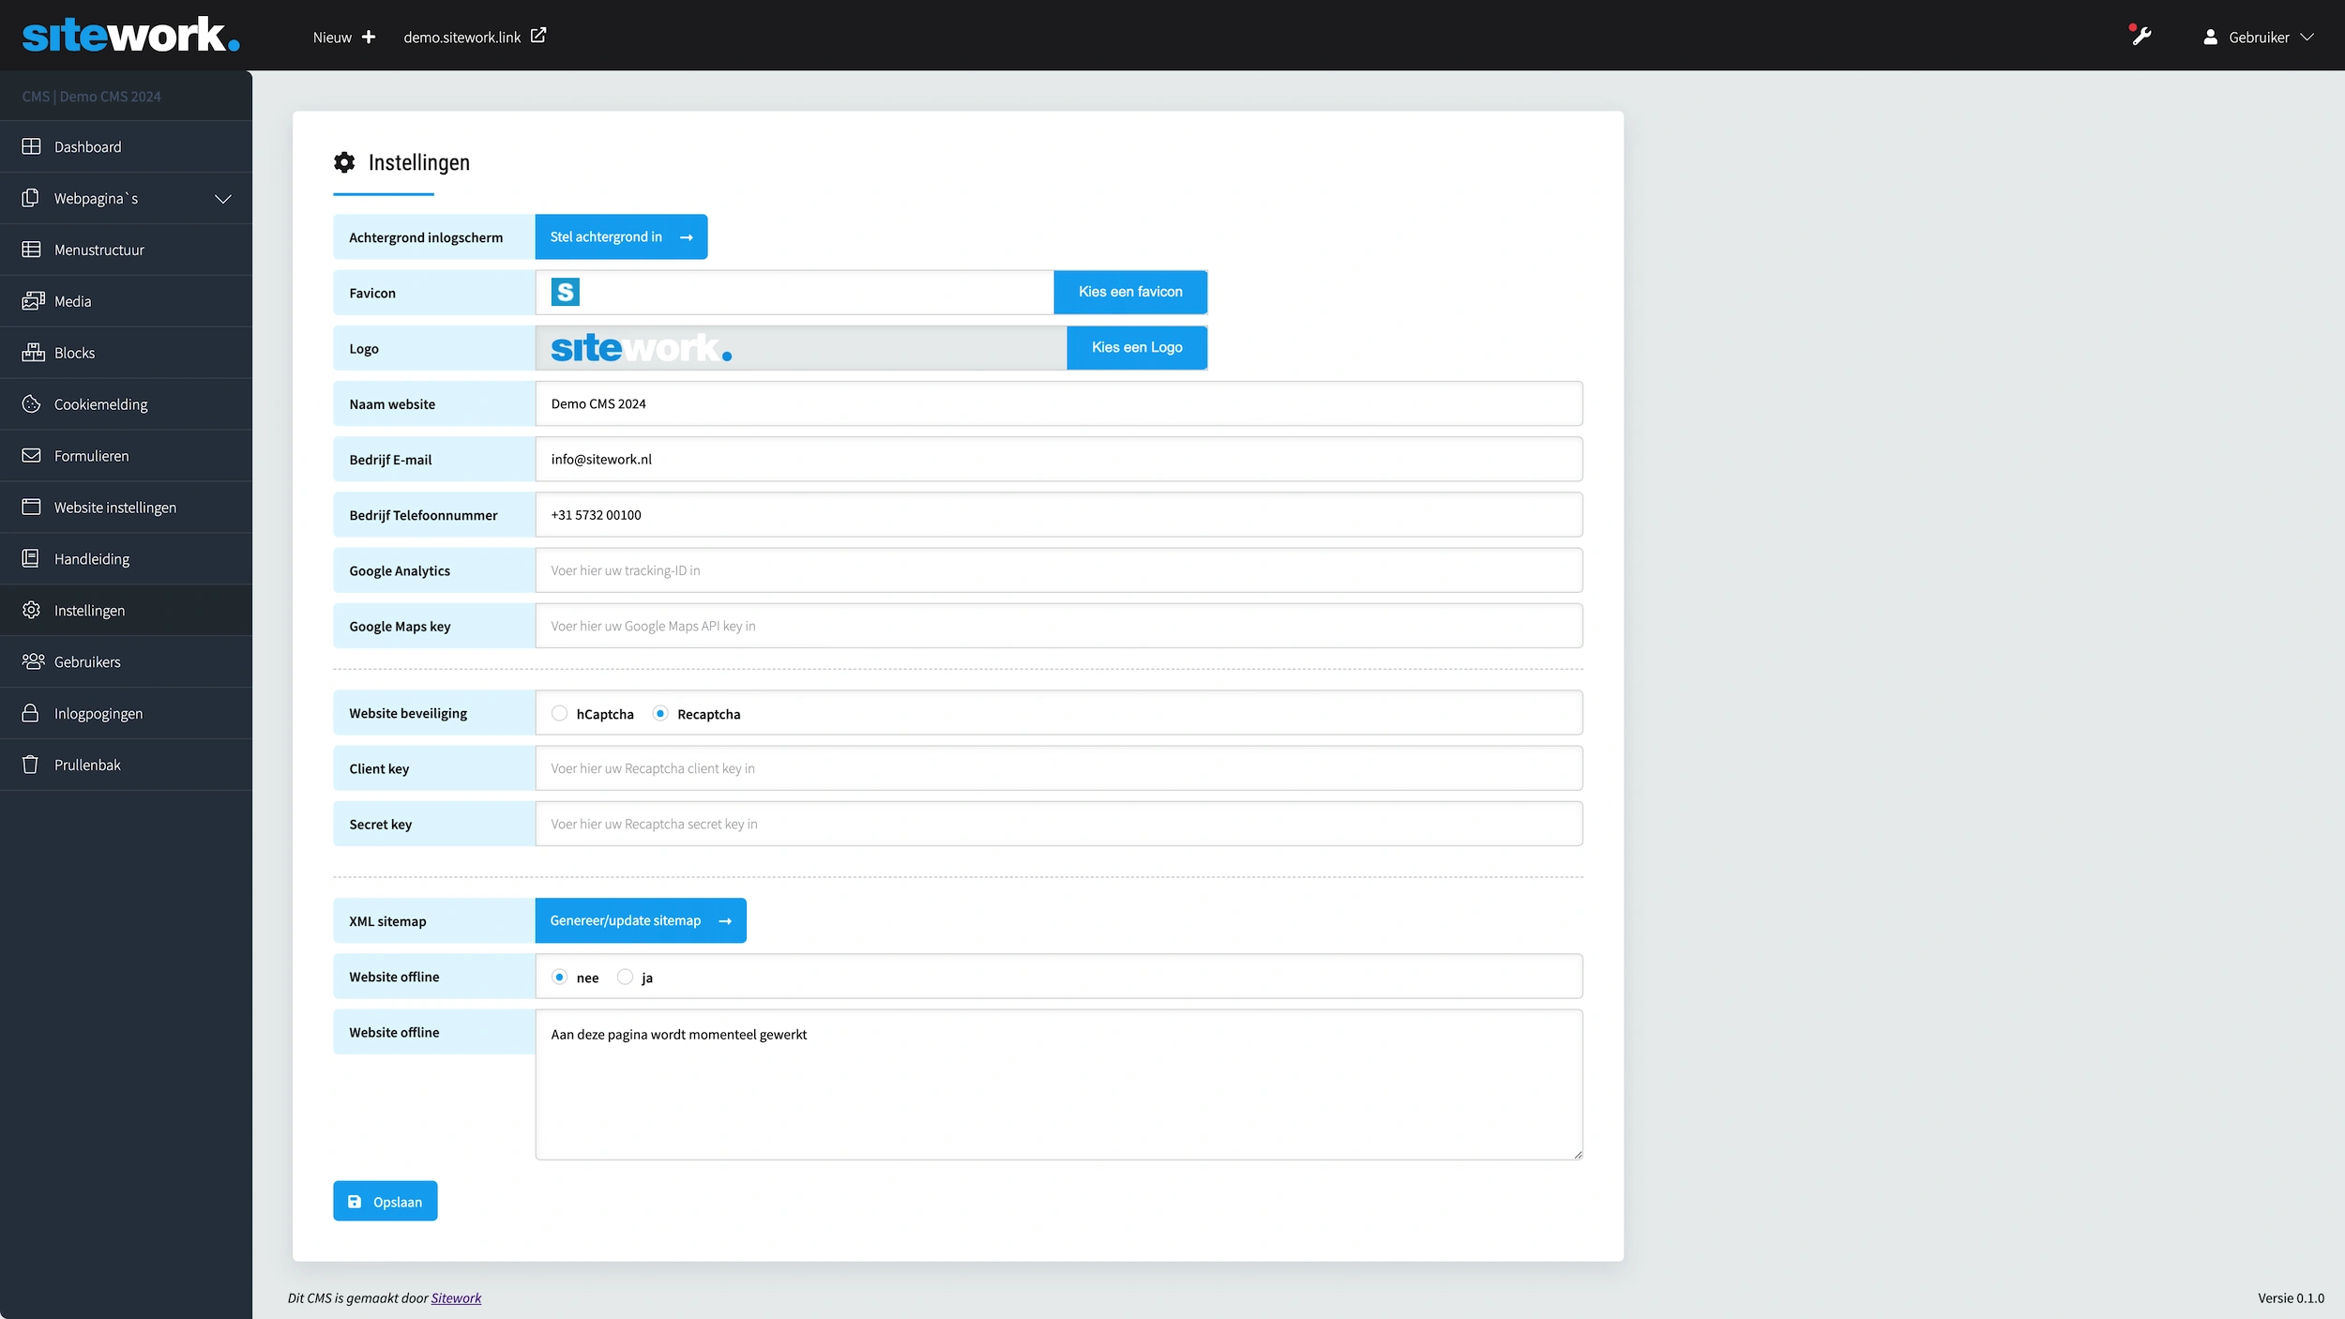Select the hCaptcha radio option
The image size is (2345, 1319).
(x=560, y=714)
